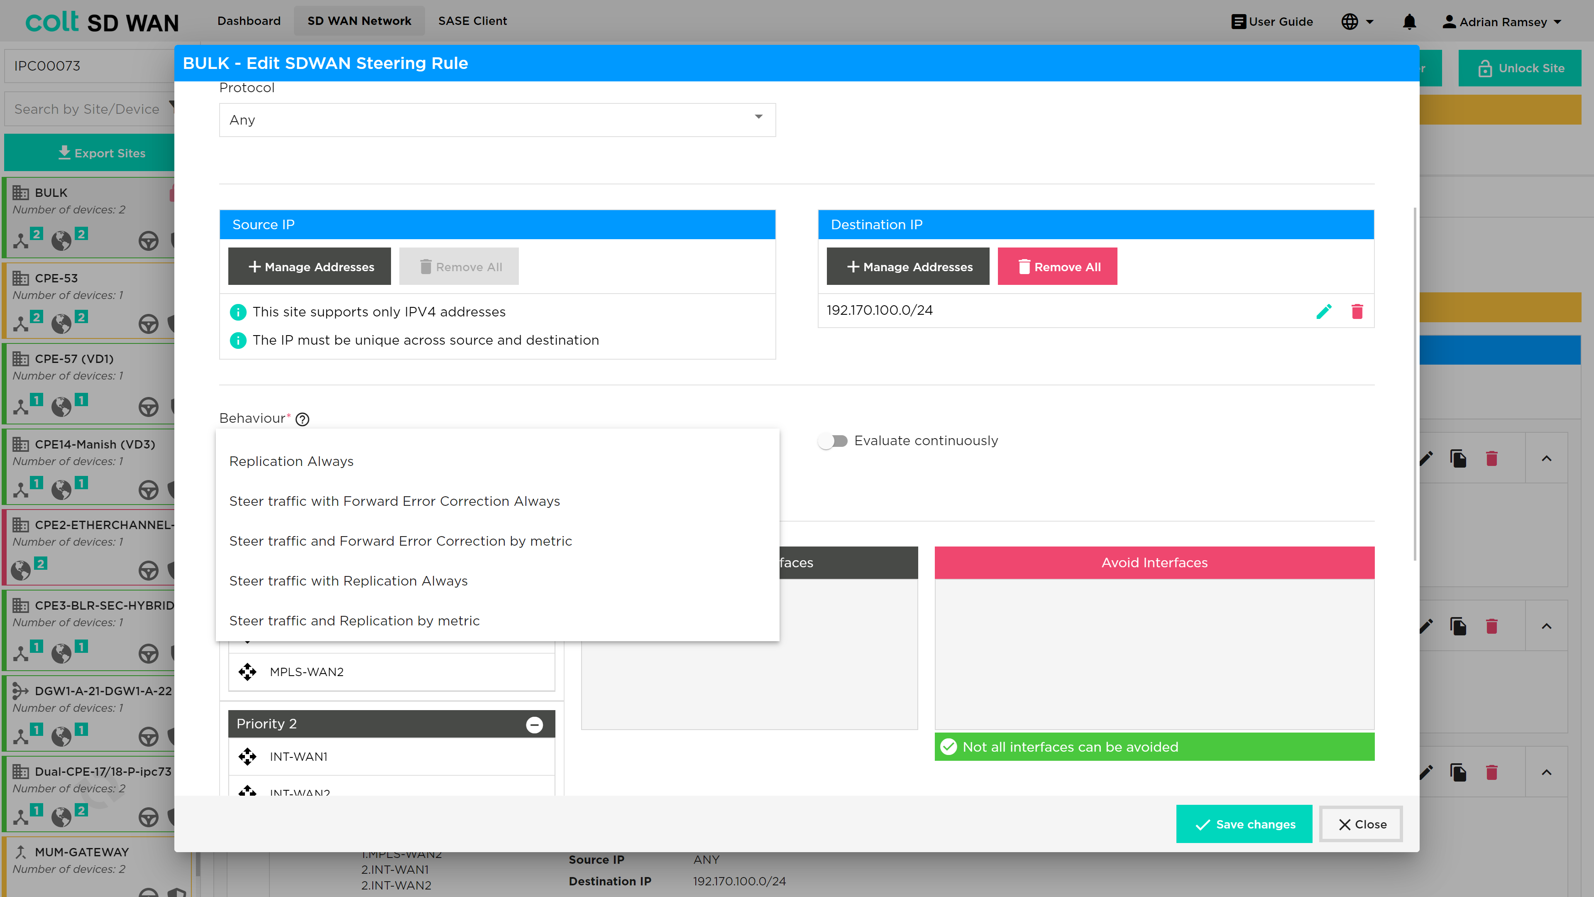Click the MPLS-WAN2 drag handle icon
1594x897 pixels.
click(x=247, y=672)
